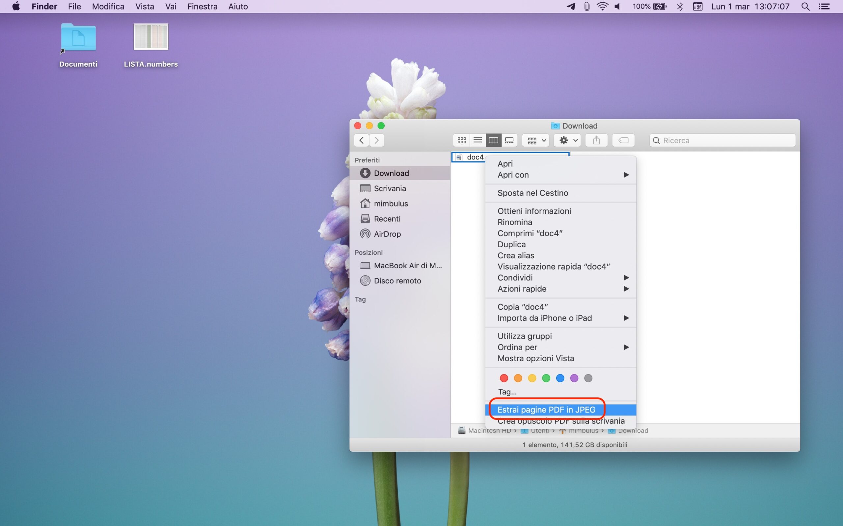Click the Edit Tags toolbar button
Image resolution: width=843 pixels, height=526 pixels.
click(623, 140)
